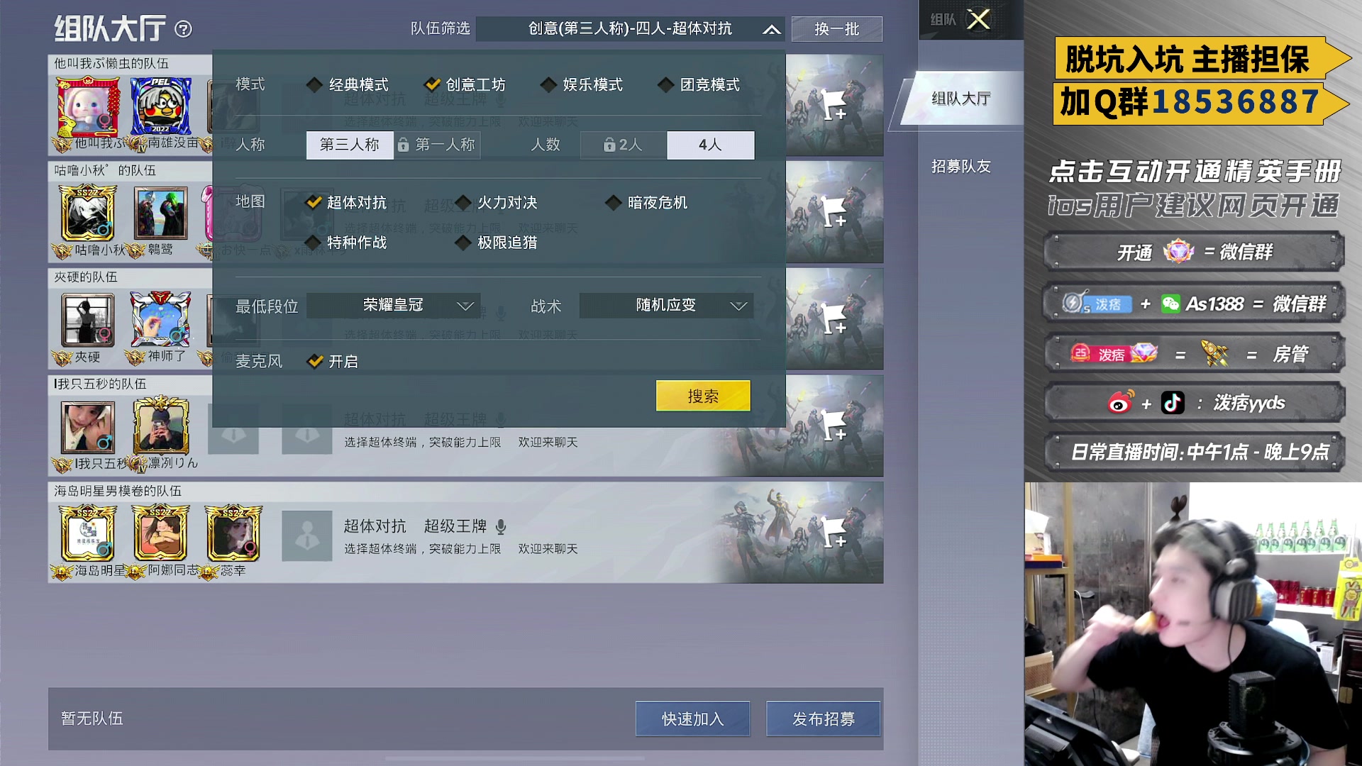Viewport: 1362px width, 766px height.
Task: Open avatar of player 夾硬
Action: click(88, 320)
